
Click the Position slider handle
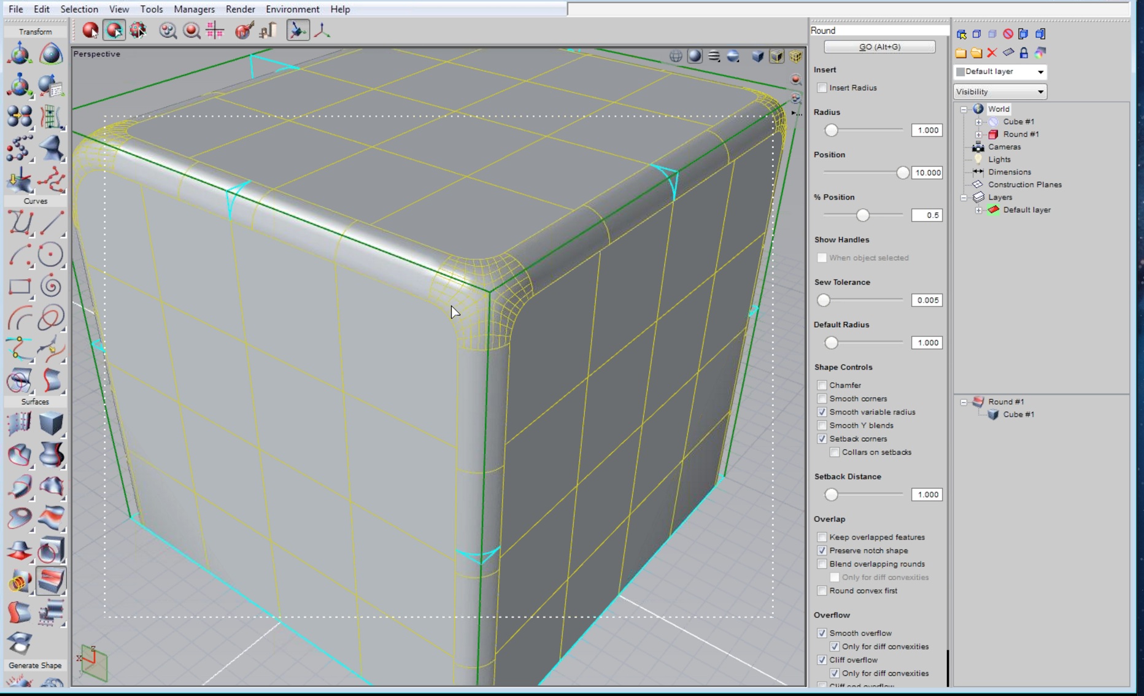[x=902, y=172]
